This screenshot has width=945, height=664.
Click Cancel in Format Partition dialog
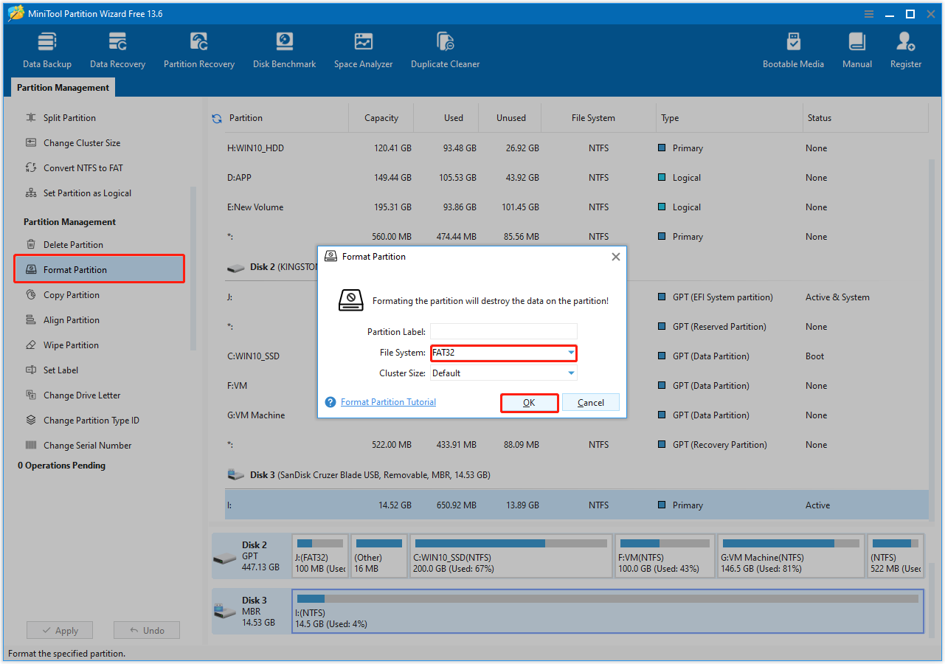point(591,403)
